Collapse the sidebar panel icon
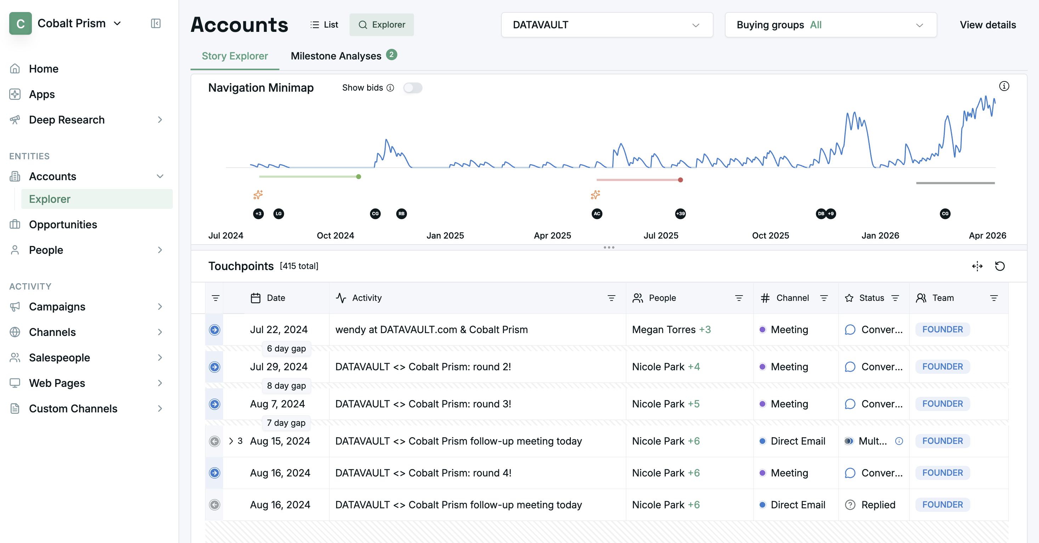The image size is (1039, 543). 156,23
